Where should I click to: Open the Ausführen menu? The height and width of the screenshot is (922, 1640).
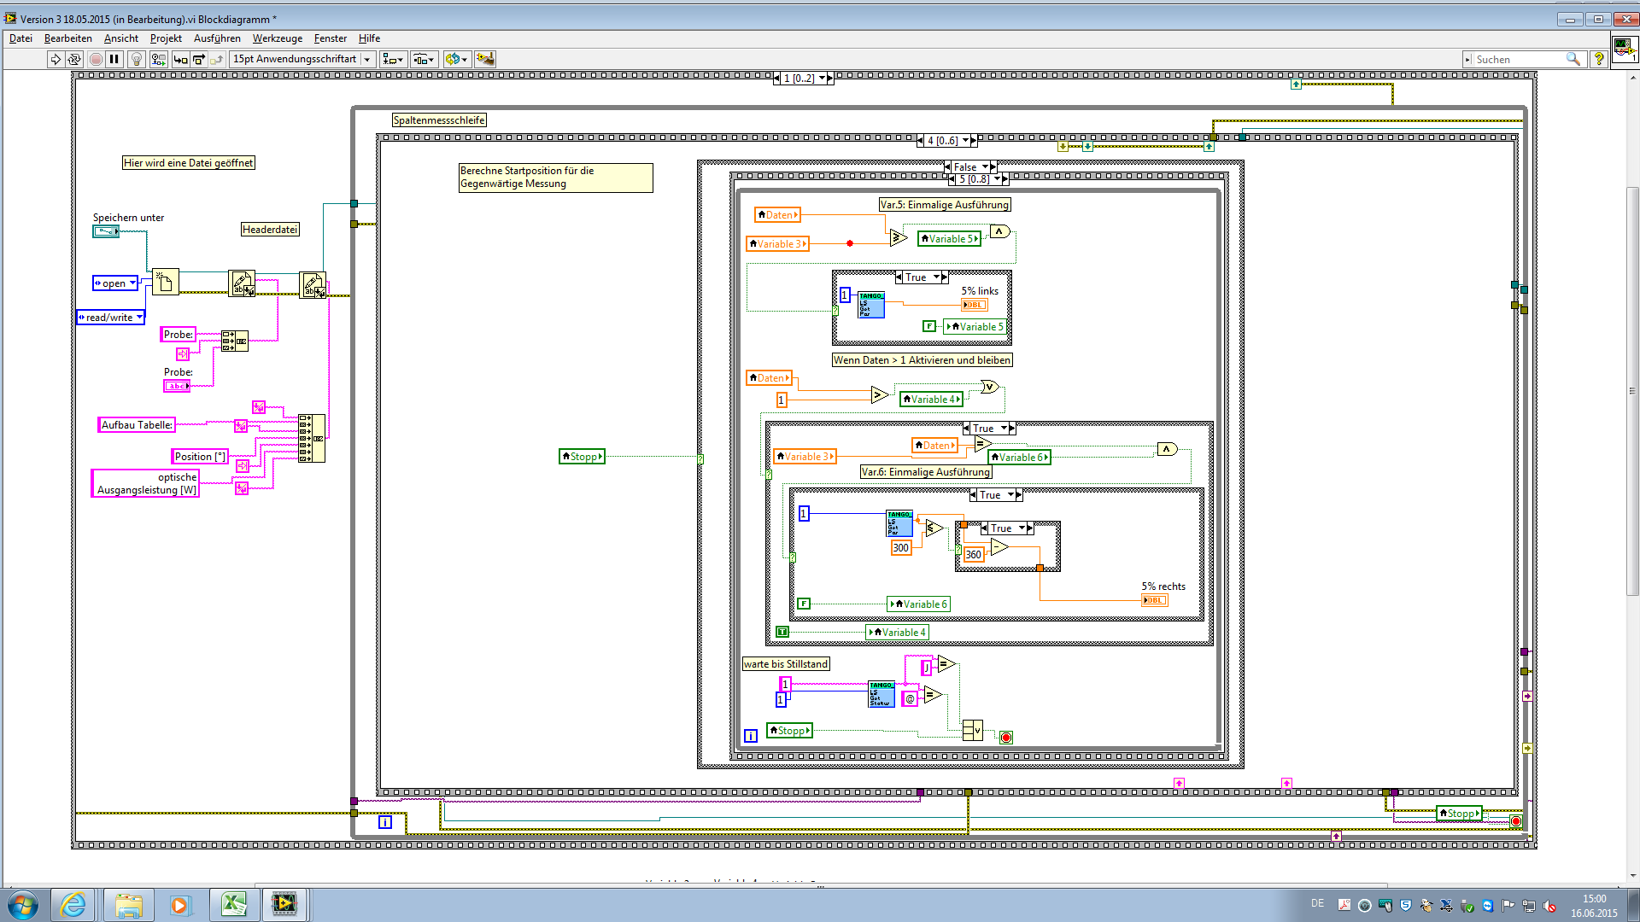[217, 38]
